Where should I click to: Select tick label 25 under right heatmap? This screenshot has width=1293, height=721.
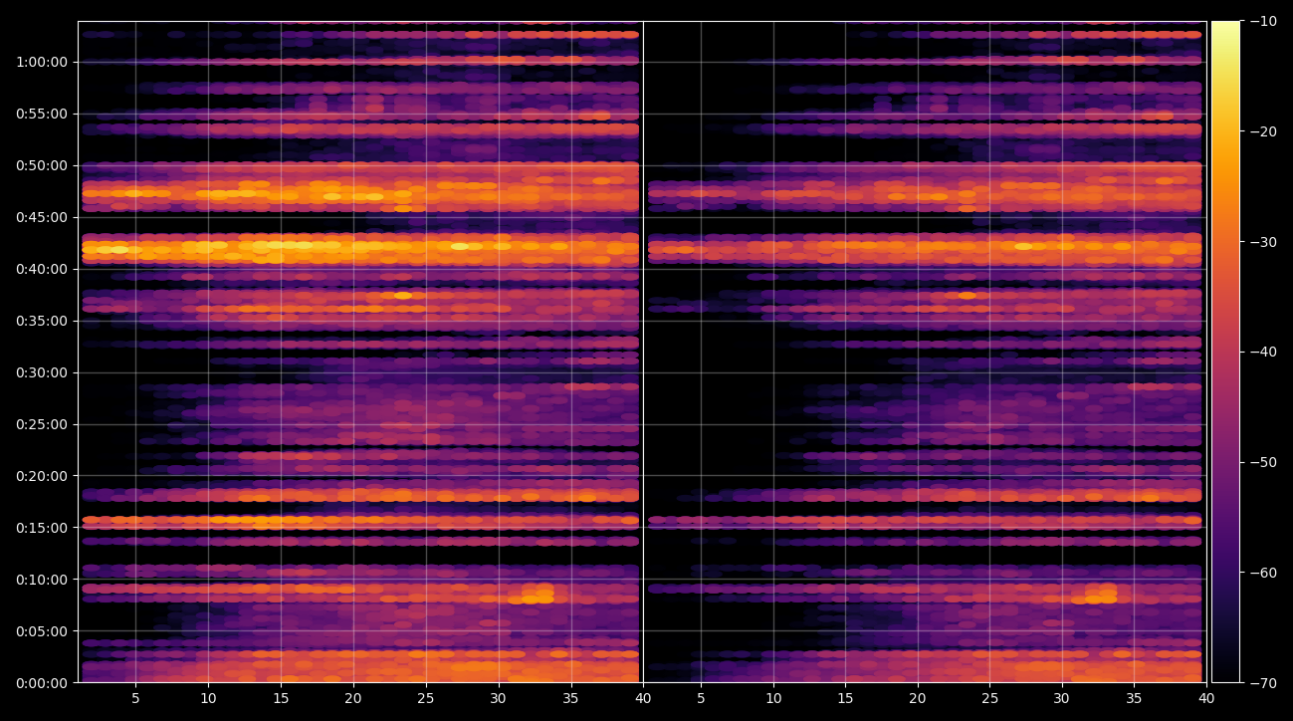(x=990, y=699)
